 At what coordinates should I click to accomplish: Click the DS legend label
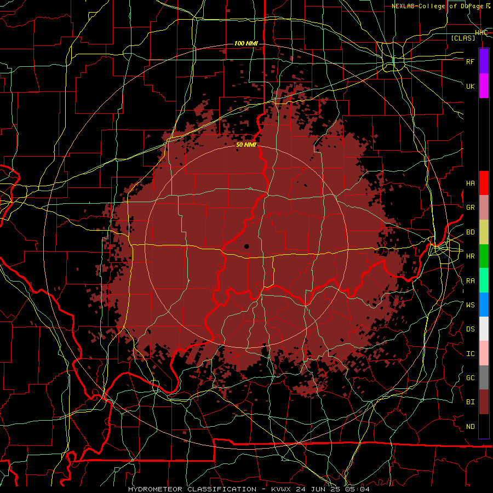click(470, 329)
